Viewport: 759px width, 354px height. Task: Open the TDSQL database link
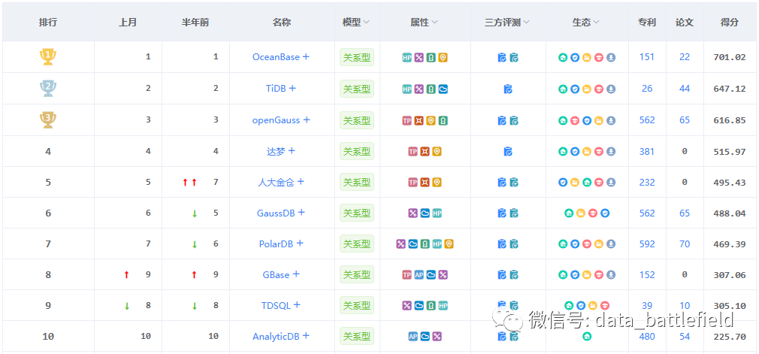tap(276, 306)
